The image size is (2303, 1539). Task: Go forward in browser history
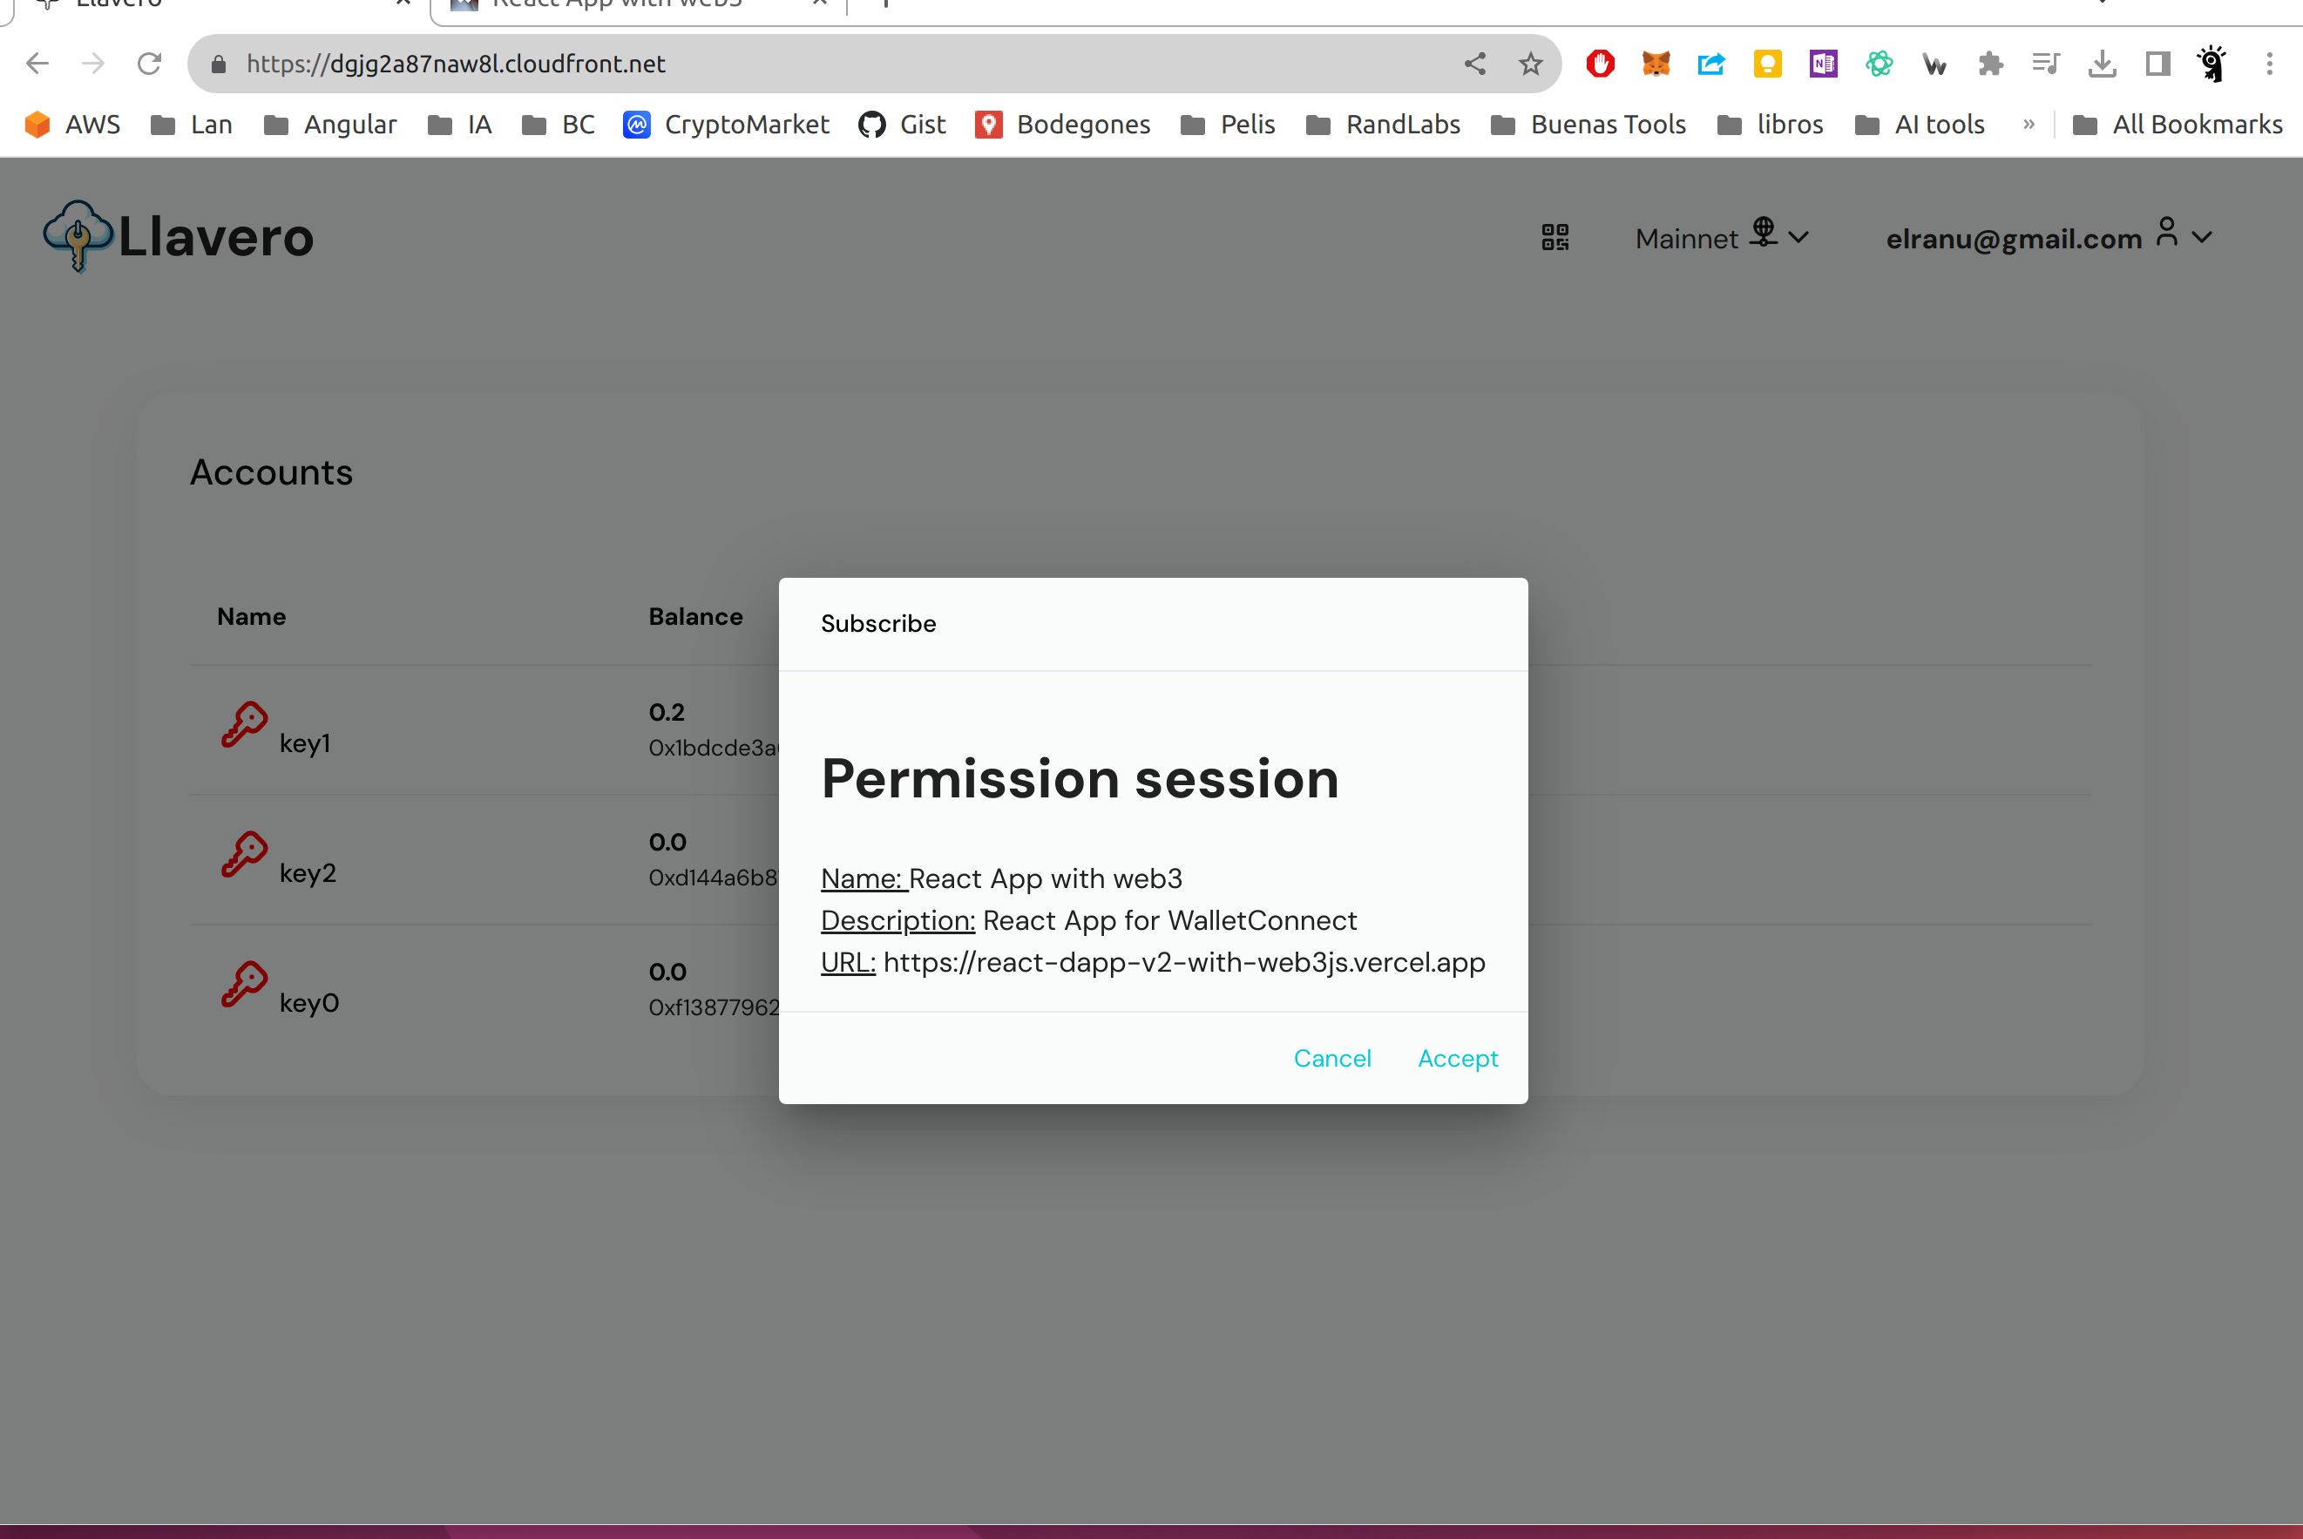(93, 64)
